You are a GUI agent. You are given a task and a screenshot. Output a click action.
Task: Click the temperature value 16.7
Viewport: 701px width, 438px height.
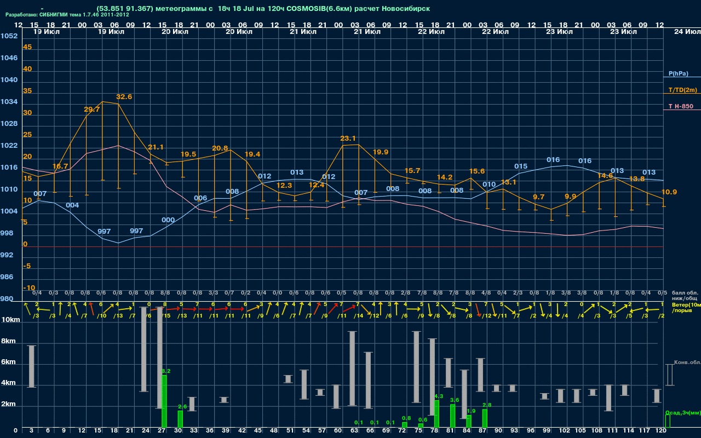60,166
